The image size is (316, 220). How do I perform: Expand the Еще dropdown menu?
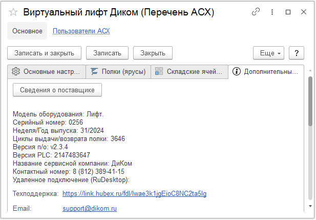pyautogui.click(x=268, y=53)
